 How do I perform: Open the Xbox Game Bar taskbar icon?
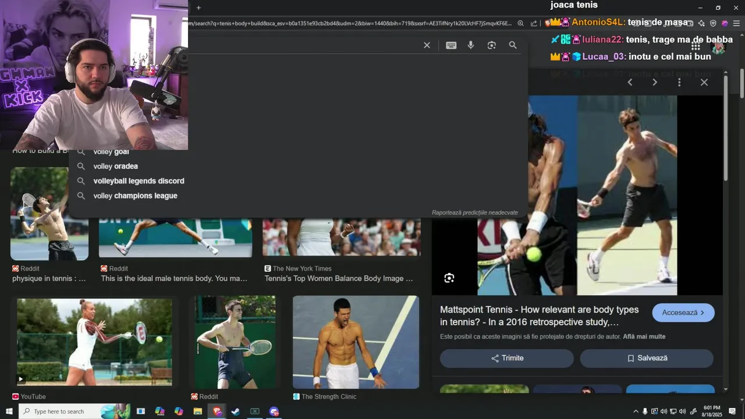click(255, 411)
